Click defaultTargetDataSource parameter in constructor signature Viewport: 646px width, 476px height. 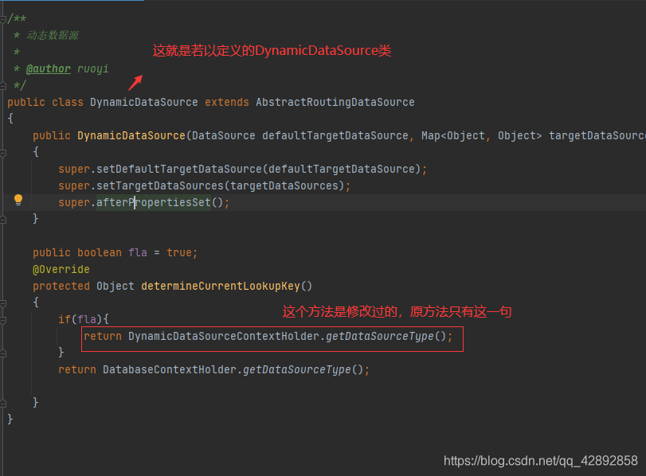(x=335, y=135)
